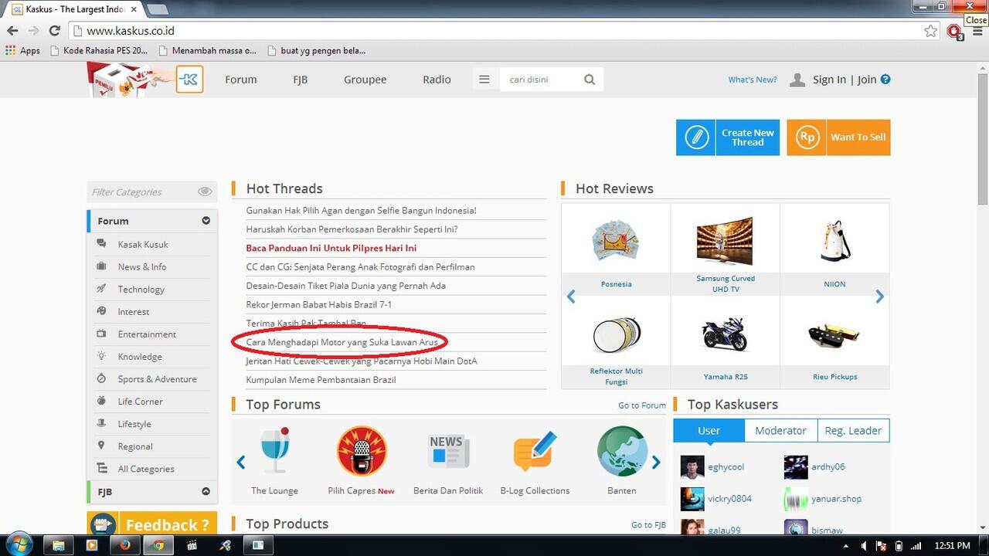This screenshot has width=989, height=556.
Task: Open thread Rekor Jerman Babat Habis Brazil 7-1
Action: [x=319, y=304]
